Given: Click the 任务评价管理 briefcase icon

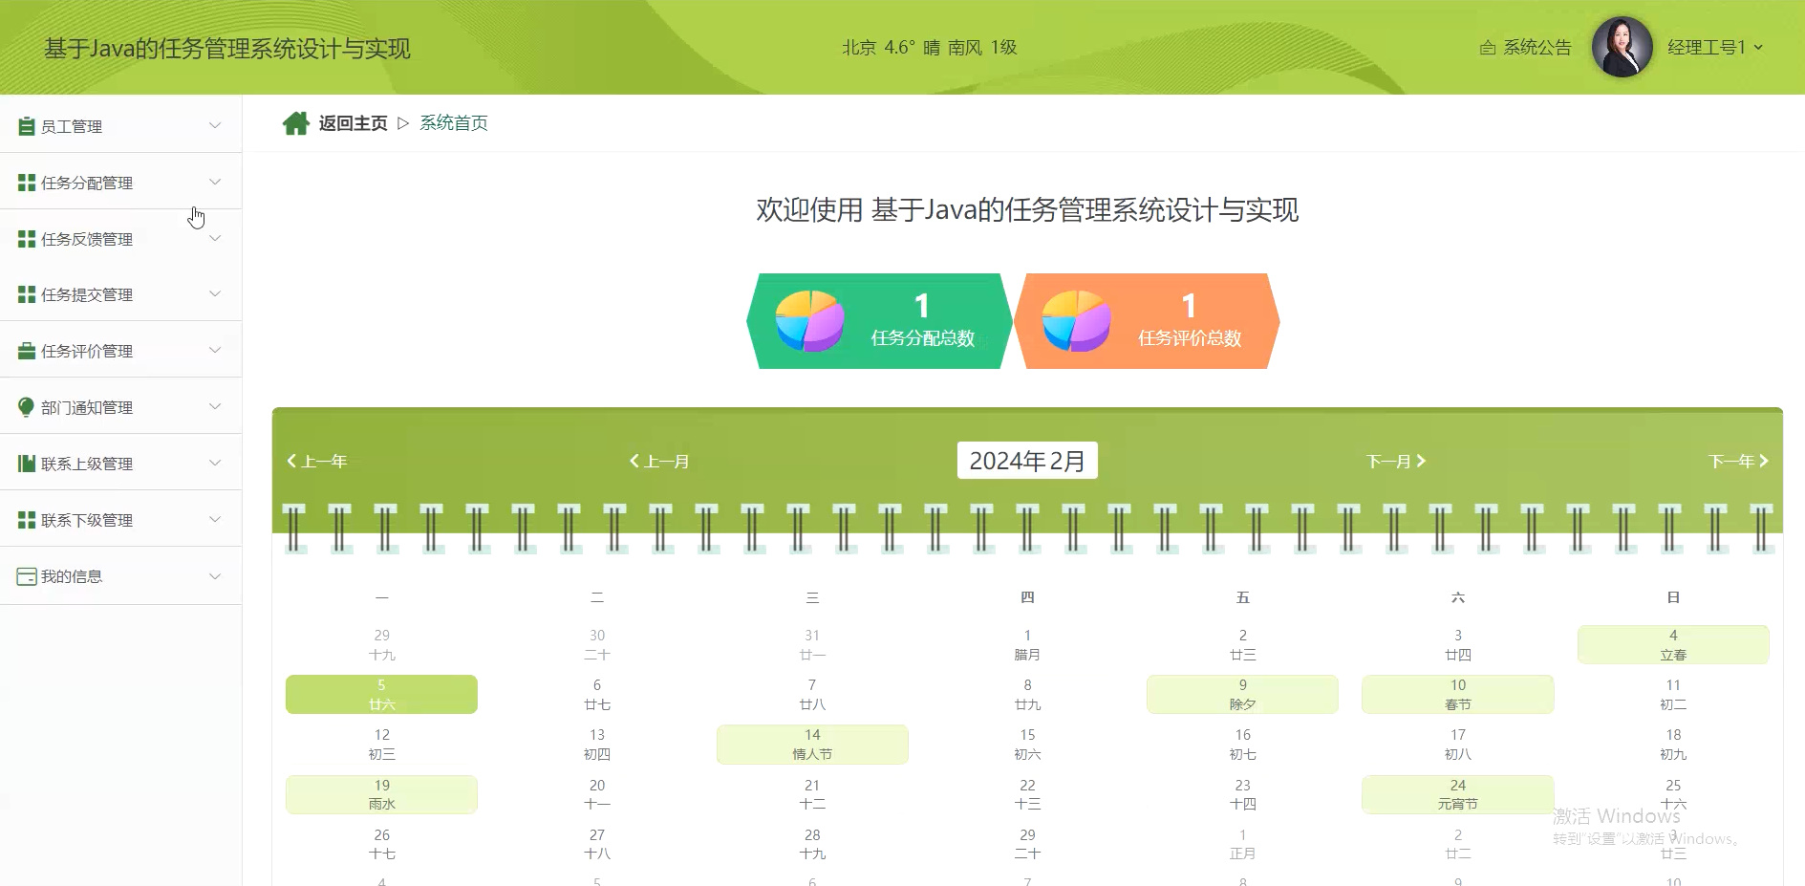Looking at the screenshot, I should 27,351.
